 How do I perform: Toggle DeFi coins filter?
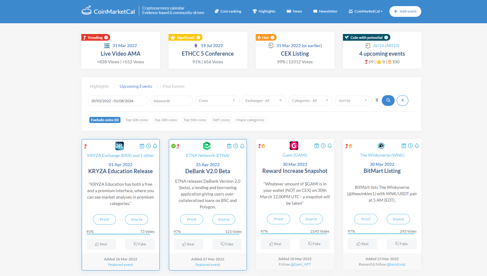point(221,120)
